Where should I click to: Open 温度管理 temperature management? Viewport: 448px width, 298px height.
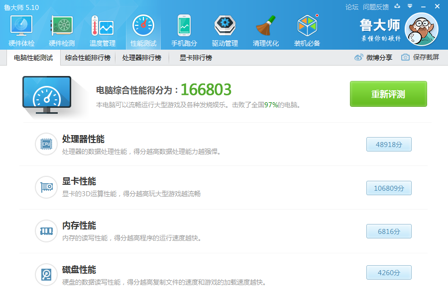coord(102,31)
